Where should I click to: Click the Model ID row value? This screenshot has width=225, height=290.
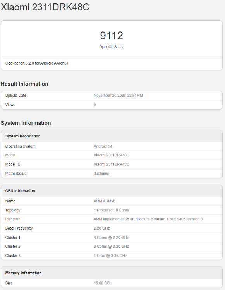point(112,165)
